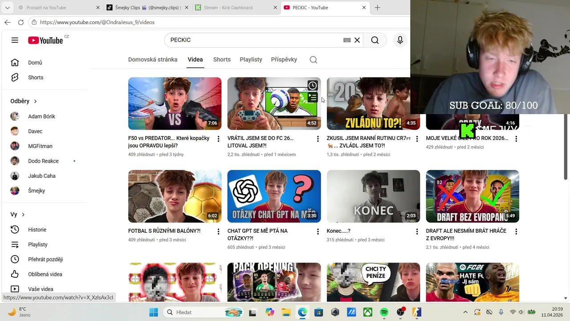Add VRÁTIL JSEM SE video to queue
Image resolution: width=570 pixels, height=321 pixels.
tap(313, 97)
